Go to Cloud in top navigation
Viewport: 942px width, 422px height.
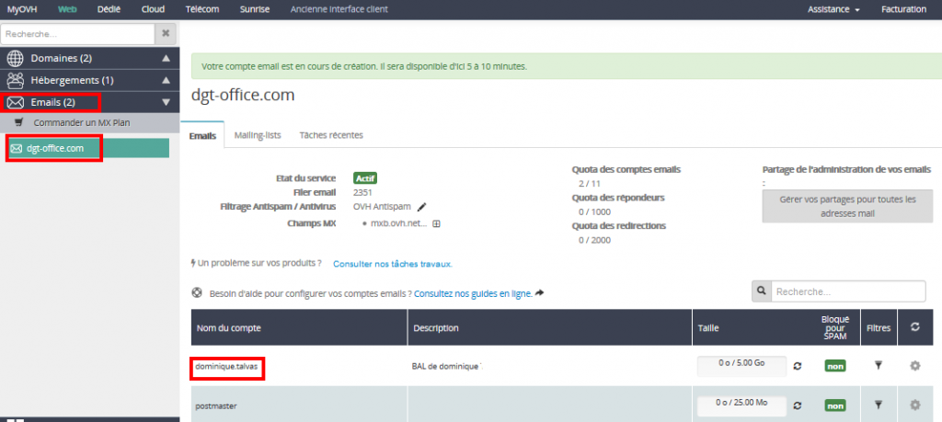point(154,9)
